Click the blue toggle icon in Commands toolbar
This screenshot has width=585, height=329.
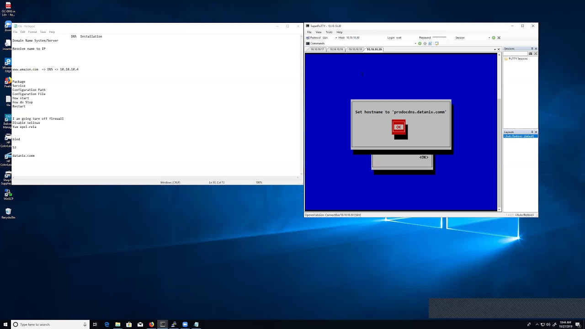tap(430, 43)
